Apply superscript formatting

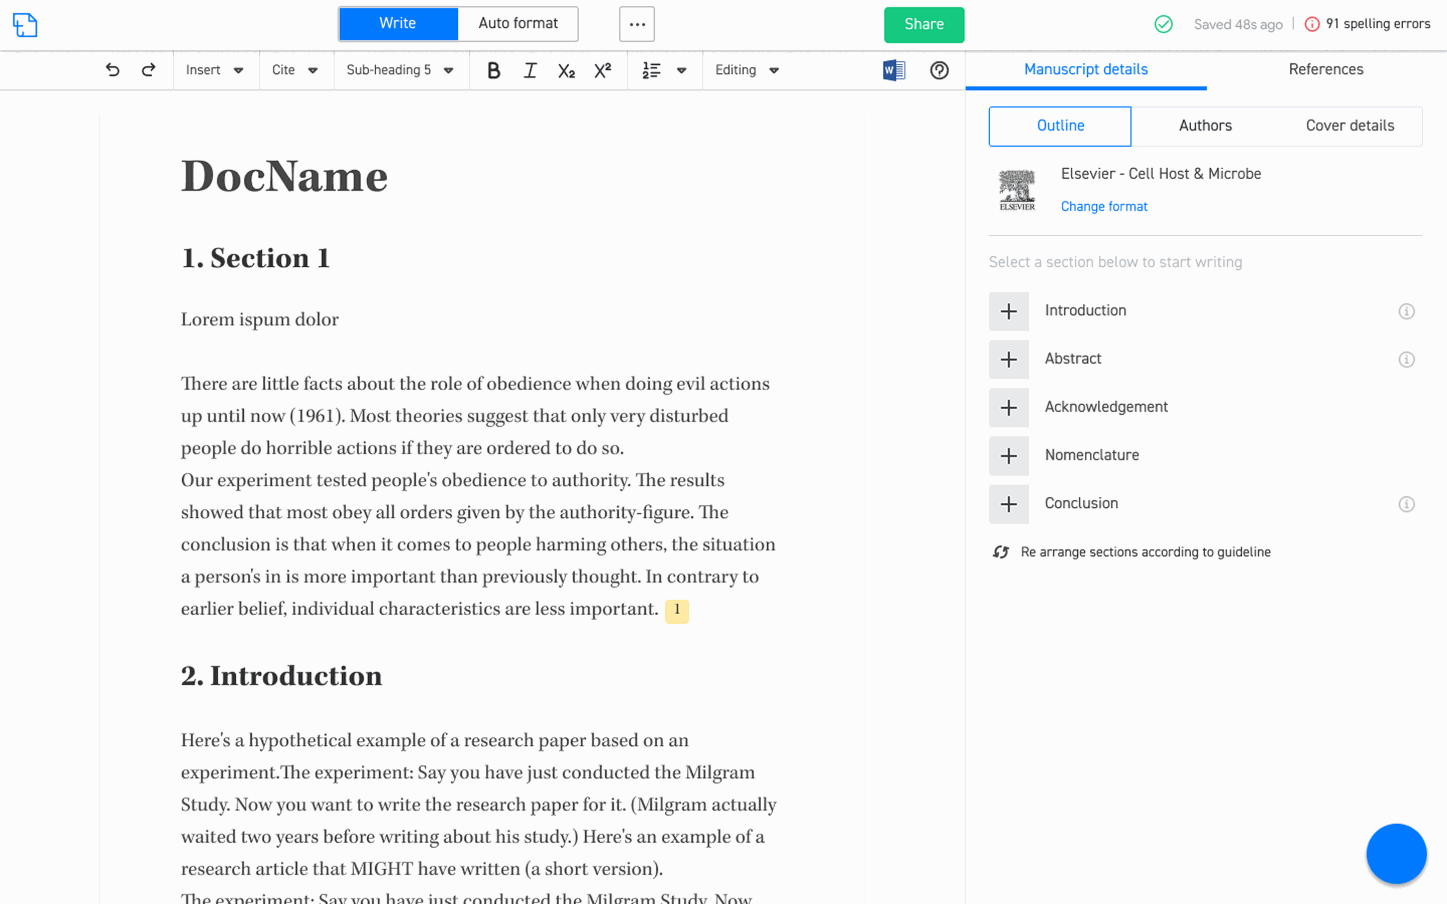(x=603, y=70)
